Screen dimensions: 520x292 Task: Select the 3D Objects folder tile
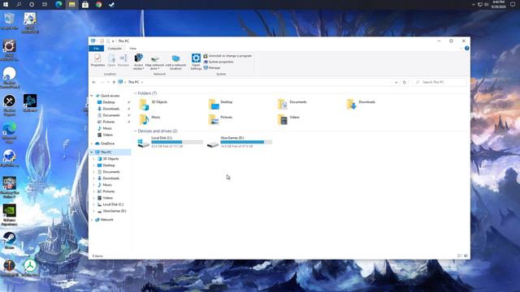click(x=154, y=104)
